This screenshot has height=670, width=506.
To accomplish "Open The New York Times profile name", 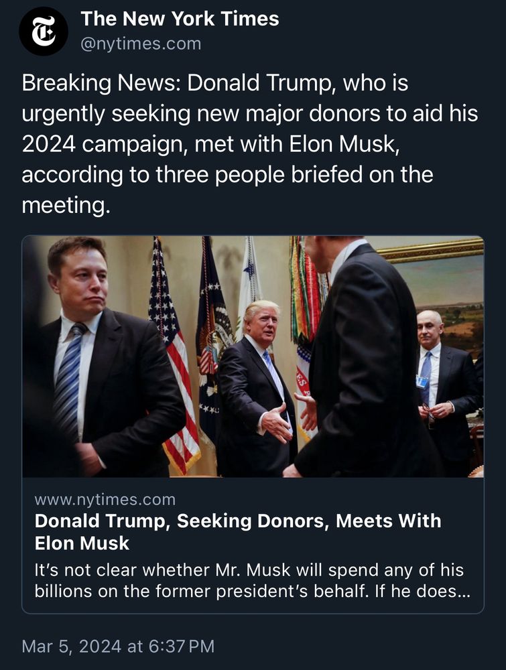I will pos(180,19).
